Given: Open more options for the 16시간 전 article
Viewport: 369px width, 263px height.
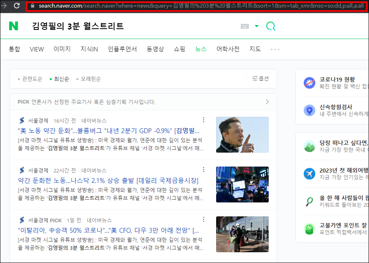Looking at the screenshot, I should (203, 120).
